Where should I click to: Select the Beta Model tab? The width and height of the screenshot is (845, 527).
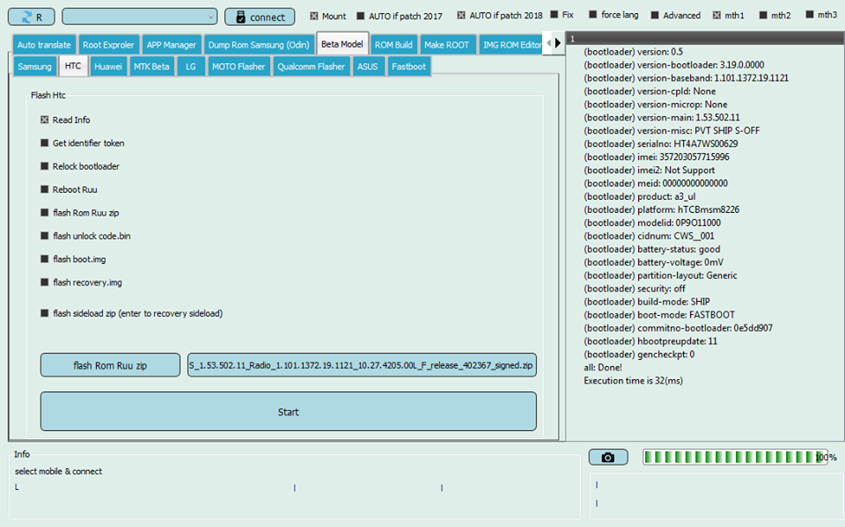342,44
